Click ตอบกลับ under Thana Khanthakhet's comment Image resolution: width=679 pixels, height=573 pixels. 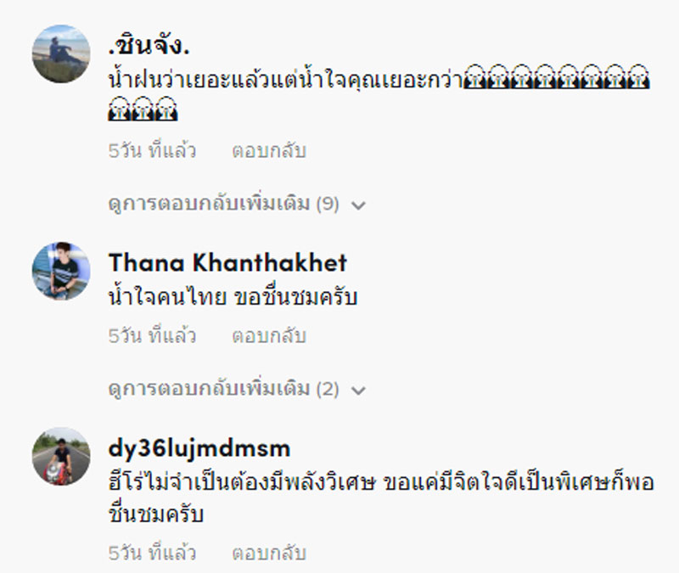(269, 335)
